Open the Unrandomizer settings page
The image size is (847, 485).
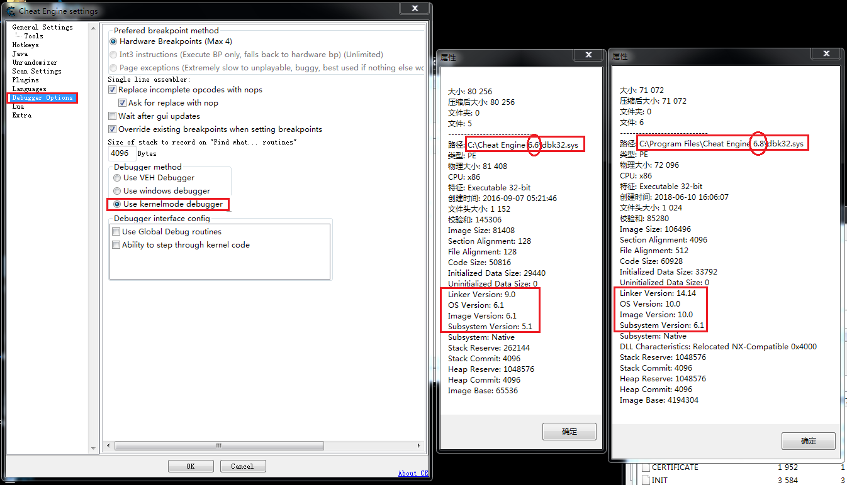click(x=35, y=62)
